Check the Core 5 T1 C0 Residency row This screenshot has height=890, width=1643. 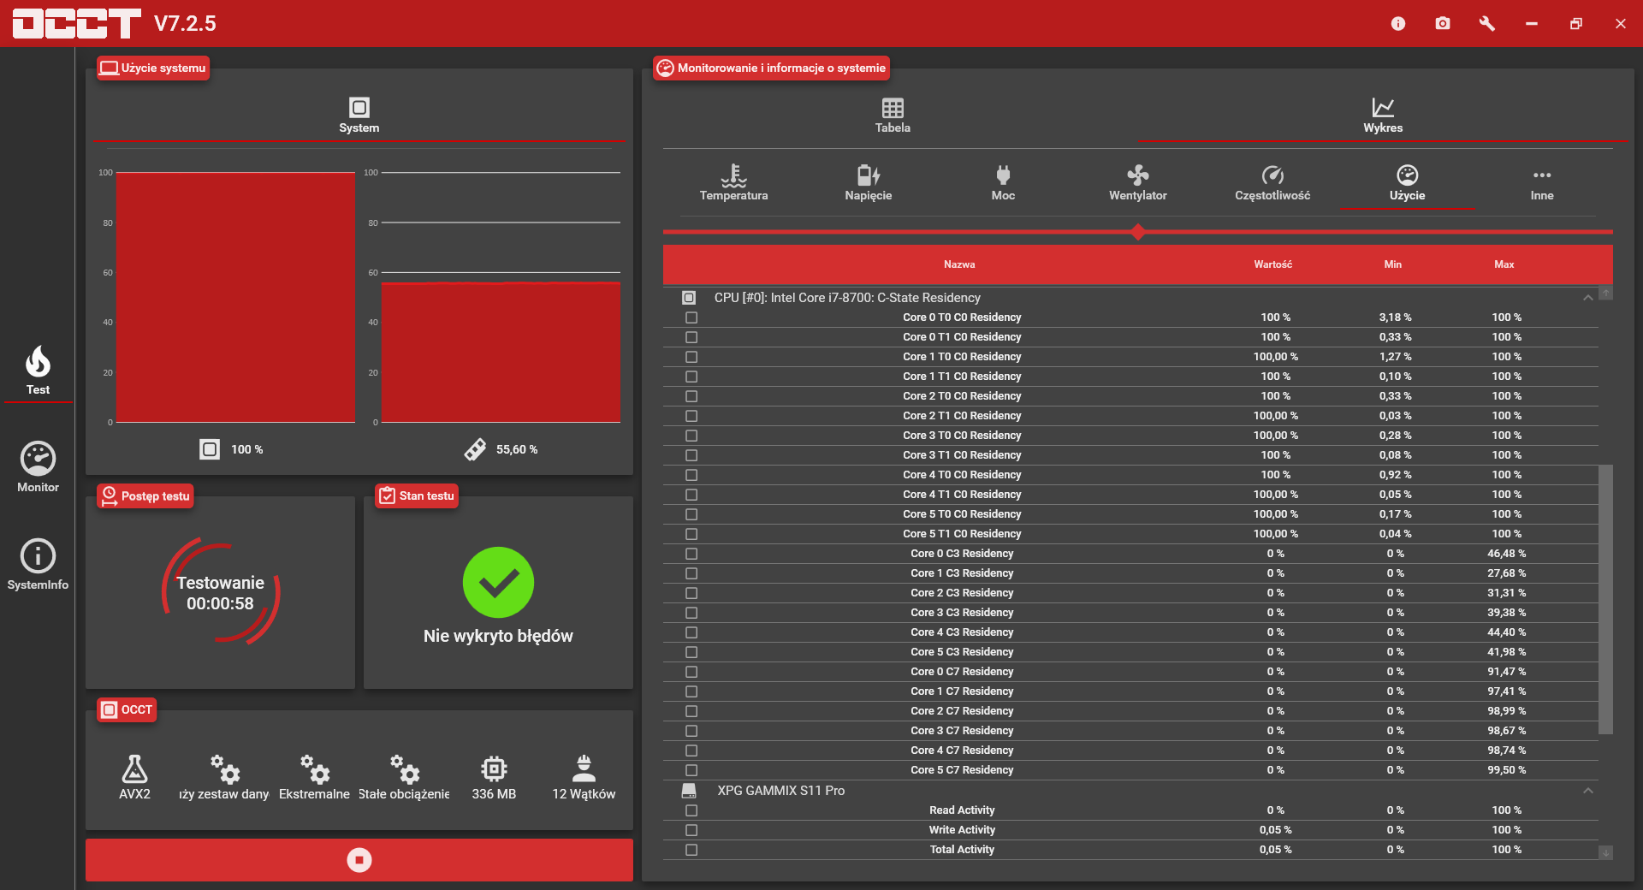click(691, 534)
